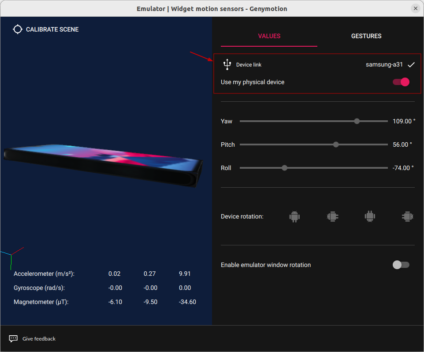Click the Roll slider handle
The height and width of the screenshot is (352, 424).
click(285, 168)
